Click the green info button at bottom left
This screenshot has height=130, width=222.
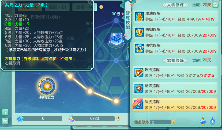pyautogui.click(x=5, y=112)
